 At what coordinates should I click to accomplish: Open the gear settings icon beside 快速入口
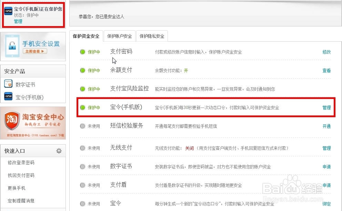(x=59, y=151)
